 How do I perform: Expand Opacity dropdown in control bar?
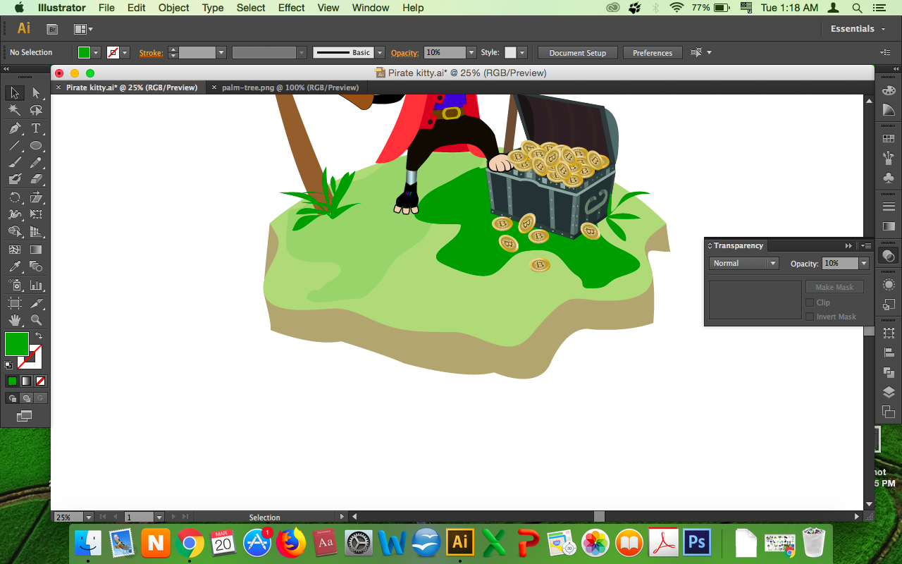pyautogui.click(x=471, y=52)
